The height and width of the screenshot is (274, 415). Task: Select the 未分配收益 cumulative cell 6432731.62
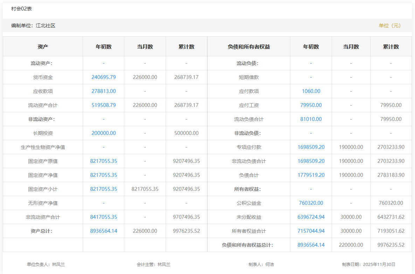tap(391, 217)
